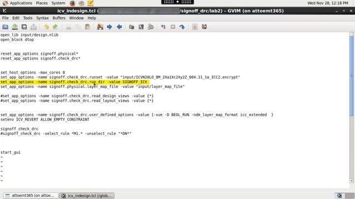
Task: Copy selection using toolbar copy icon
Action: (78, 27)
